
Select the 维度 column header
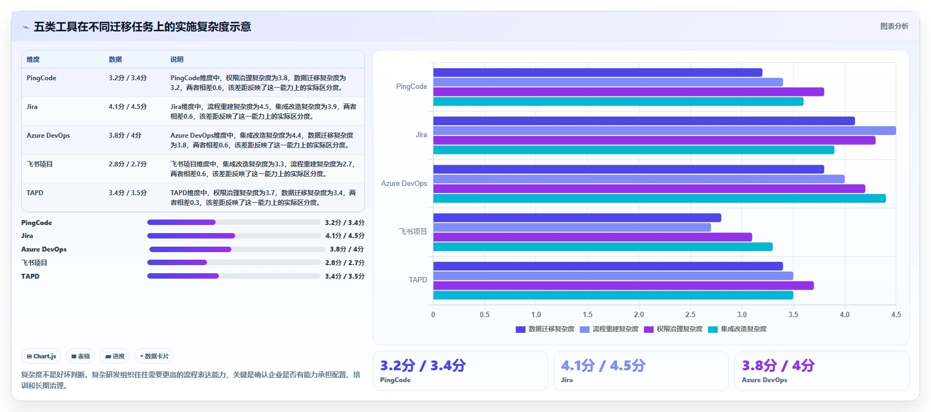pyautogui.click(x=33, y=60)
